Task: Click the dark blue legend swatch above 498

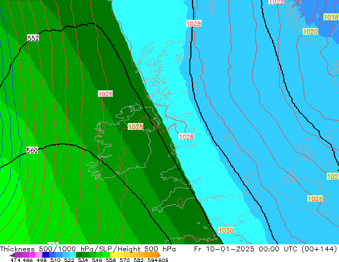Action: point(45,255)
